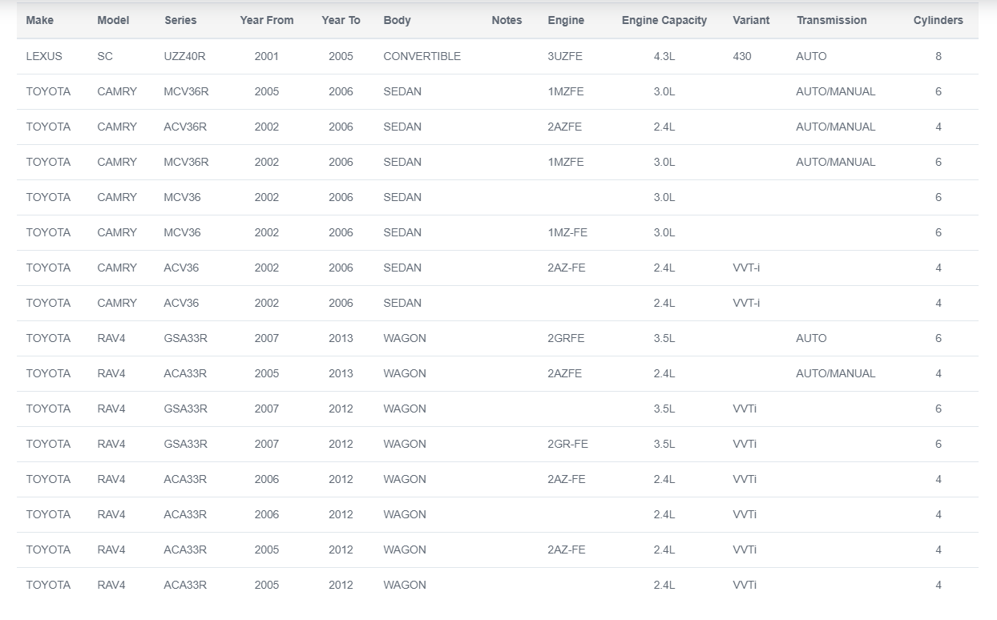Viewport: 997px width, 620px height.
Task: Click the 2GRFE engine cell
Action: [x=566, y=338]
